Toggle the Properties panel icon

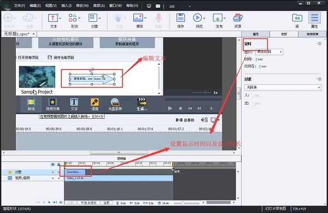click(x=315, y=18)
